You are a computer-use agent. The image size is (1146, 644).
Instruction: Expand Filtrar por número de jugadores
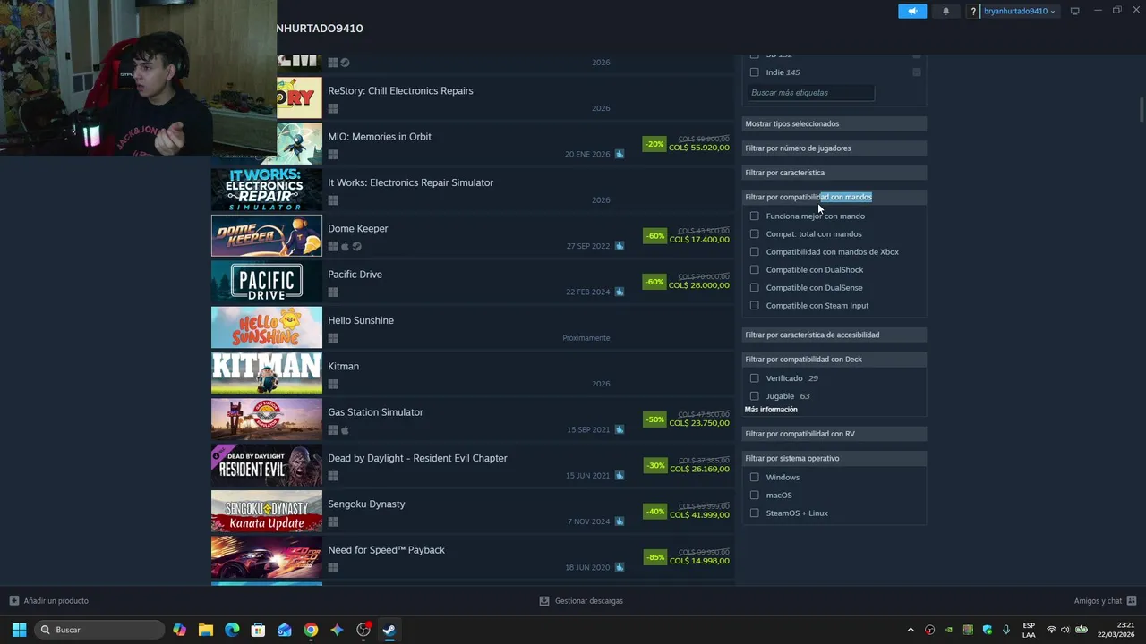click(x=834, y=148)
